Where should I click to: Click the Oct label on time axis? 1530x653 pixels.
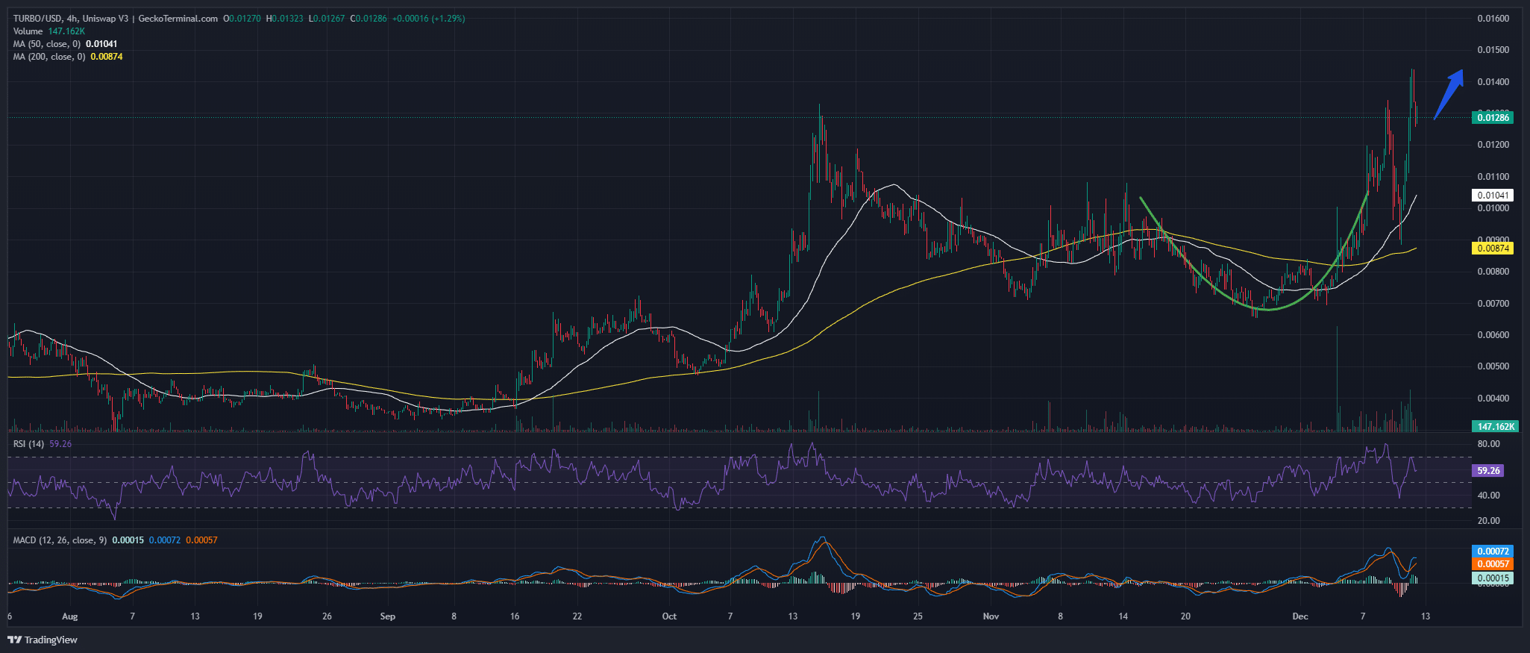(669, 616)
